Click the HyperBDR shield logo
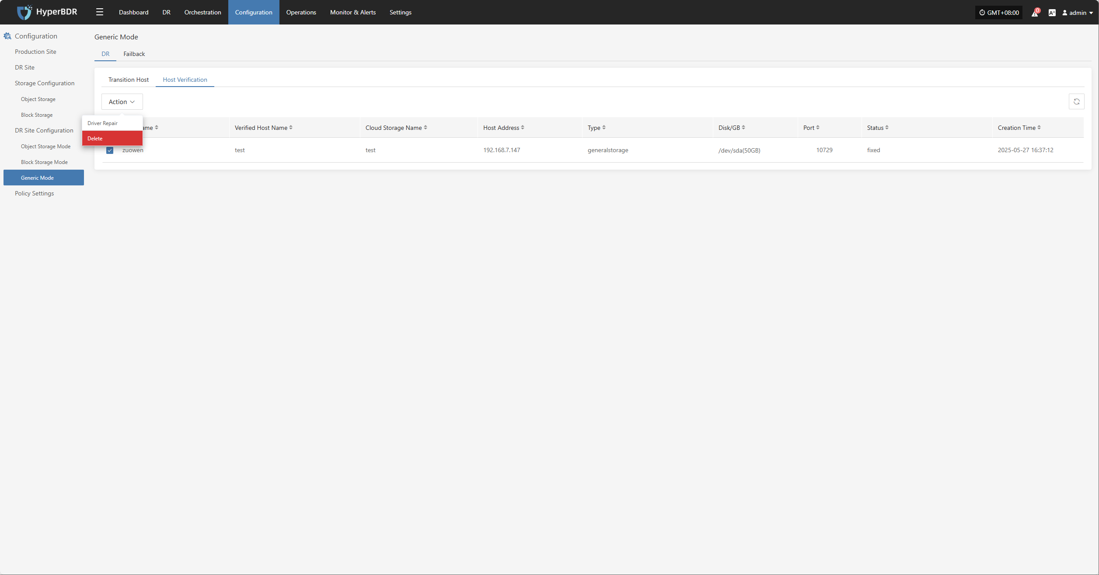The height and width of the screenshot is (575, 1099). pos(24,12)
